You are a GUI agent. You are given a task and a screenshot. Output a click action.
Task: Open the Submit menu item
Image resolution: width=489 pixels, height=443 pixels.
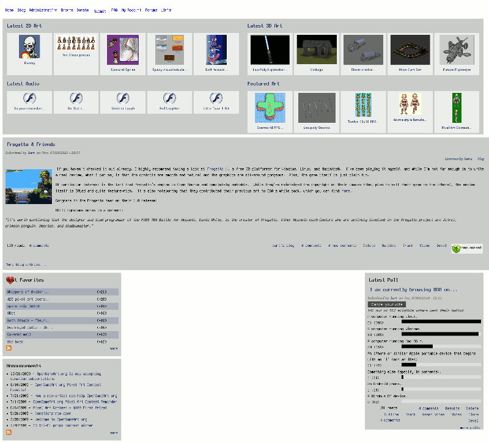point(100,11)
